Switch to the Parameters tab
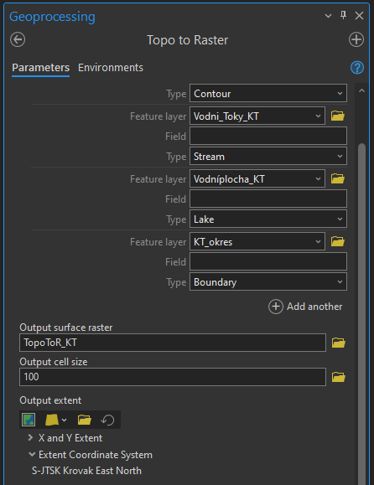This screenshot has width=374, height=485. click(40, 68)
